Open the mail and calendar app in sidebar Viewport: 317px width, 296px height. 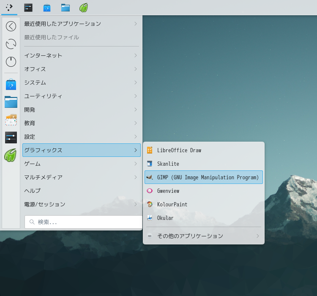[x=11, y=120]
